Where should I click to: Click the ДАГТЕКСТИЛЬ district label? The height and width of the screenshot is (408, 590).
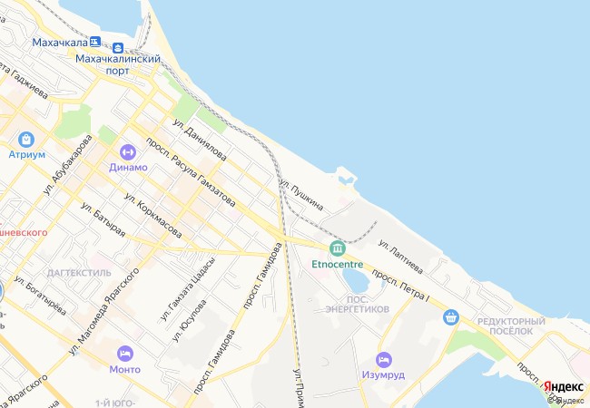[x=79, y=273]
